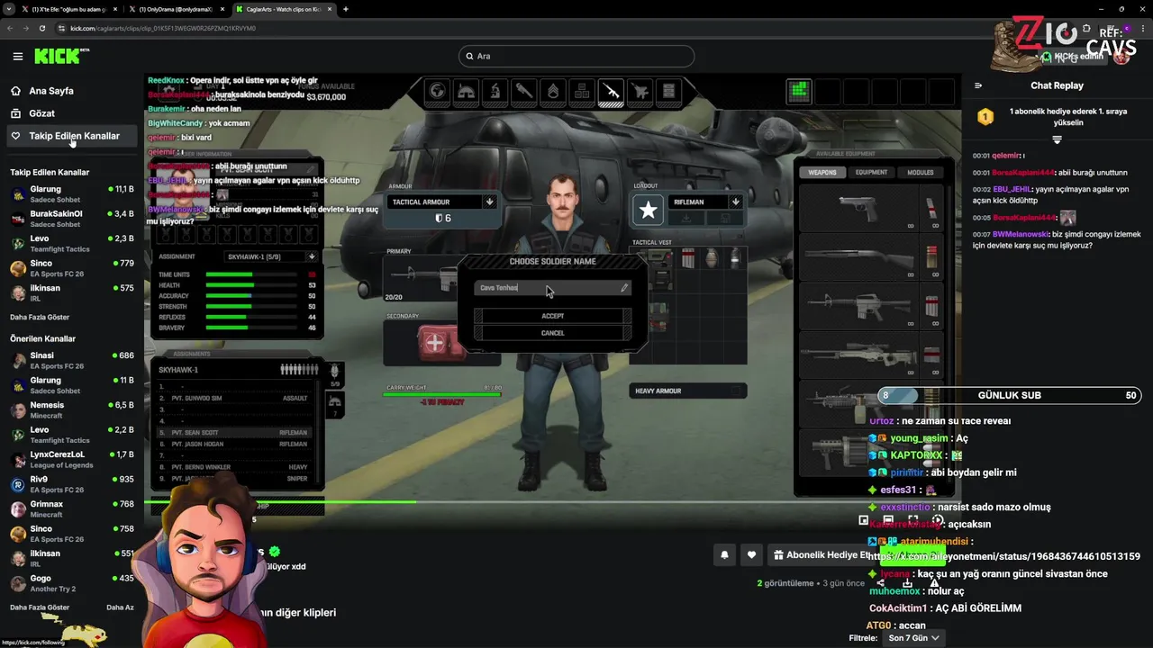
Task: Click the Kick search box
Action: tap(576, 56)
